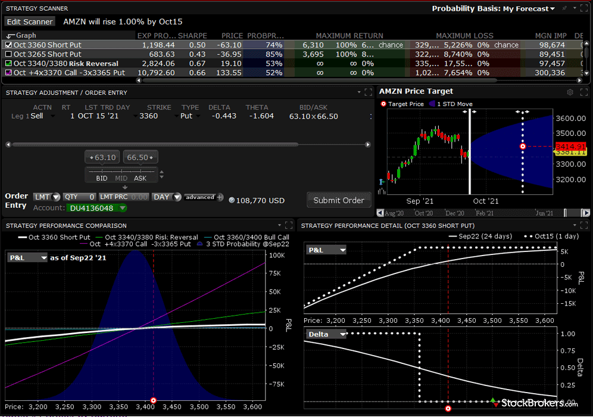Open the Probability Basis My Forecast dropdown
Screen dimensions: 593x417
point(494,8)
